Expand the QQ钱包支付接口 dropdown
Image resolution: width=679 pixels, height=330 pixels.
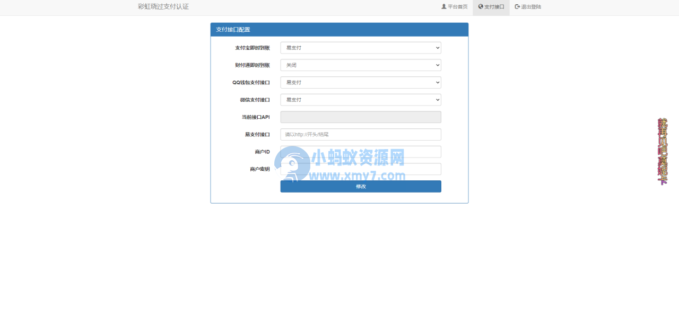point(361,82)
